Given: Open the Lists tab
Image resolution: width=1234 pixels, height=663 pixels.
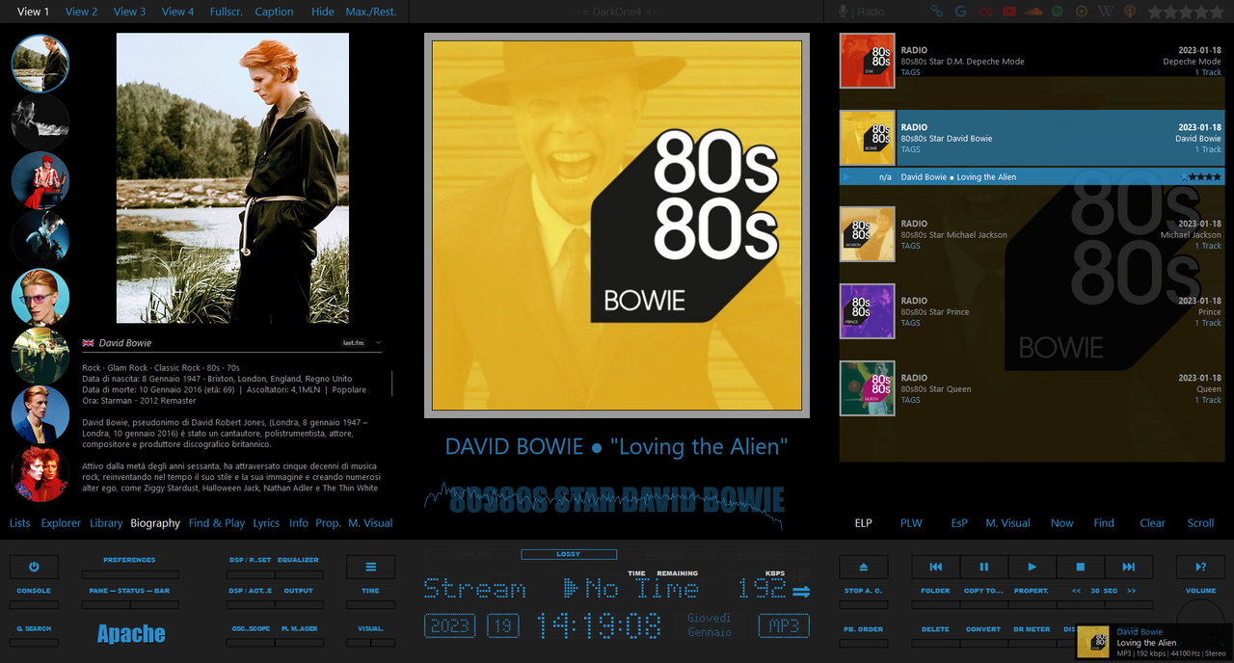Looking at the screenshot, I should (x=19, y=523).
